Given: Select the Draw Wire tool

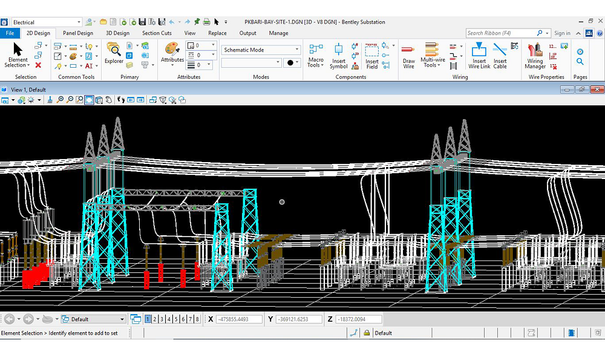Looking at the screenshot, I should coord(408,54).
